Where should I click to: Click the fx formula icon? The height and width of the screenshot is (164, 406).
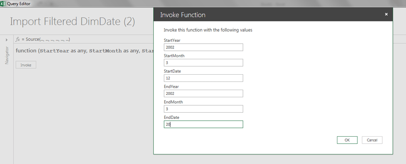click(x=17, y=40)
